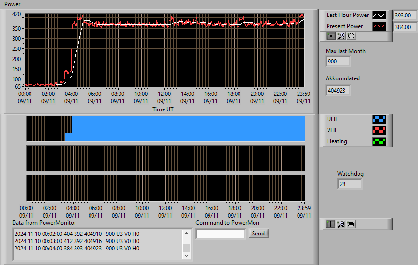Select the crosshair cursor tool on power graph palette

point(331,36)
